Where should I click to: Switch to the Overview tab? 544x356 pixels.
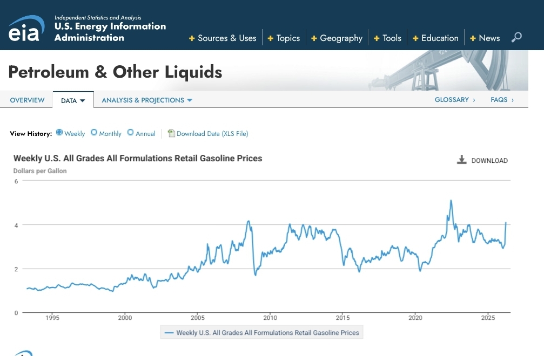pyautogui.click(x=27, y=100)
